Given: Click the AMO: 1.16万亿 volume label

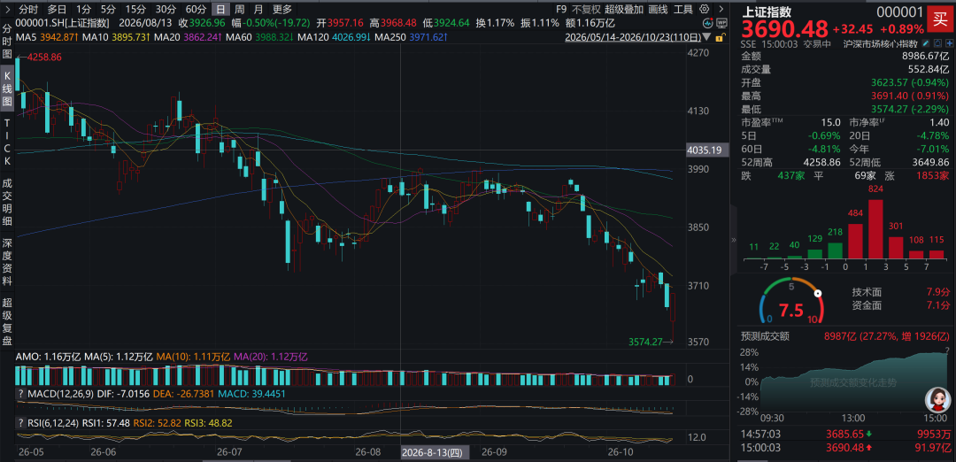Looking at the screenshot, I should tap(48, 358).
